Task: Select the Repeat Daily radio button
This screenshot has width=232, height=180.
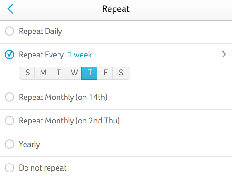Action: point(9,31)
